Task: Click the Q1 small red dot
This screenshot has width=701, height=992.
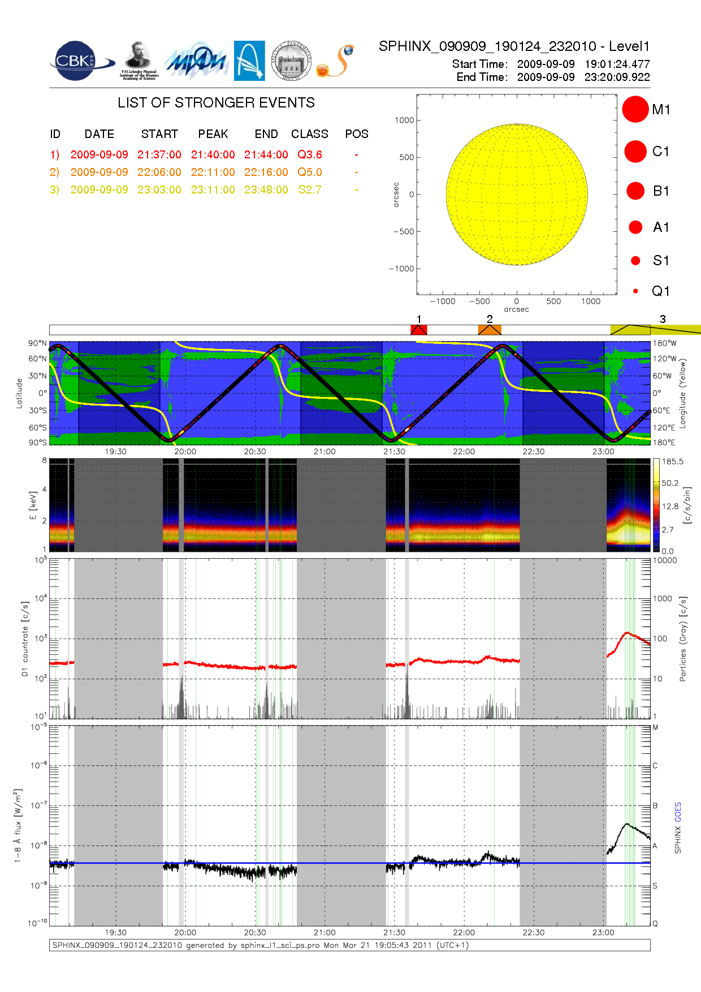Action: (x=635, y=291)
